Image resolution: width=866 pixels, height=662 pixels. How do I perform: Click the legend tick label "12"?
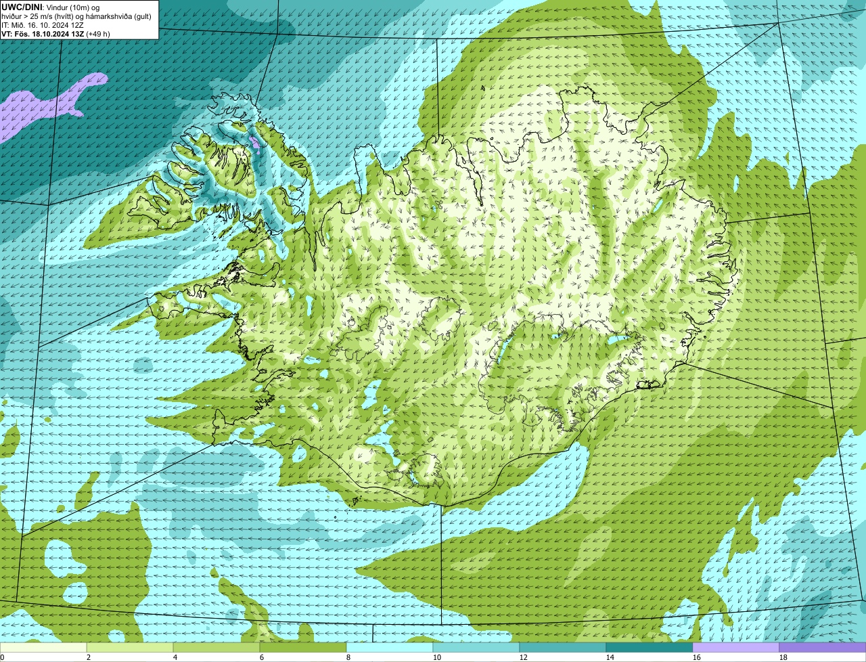point(523,657)
